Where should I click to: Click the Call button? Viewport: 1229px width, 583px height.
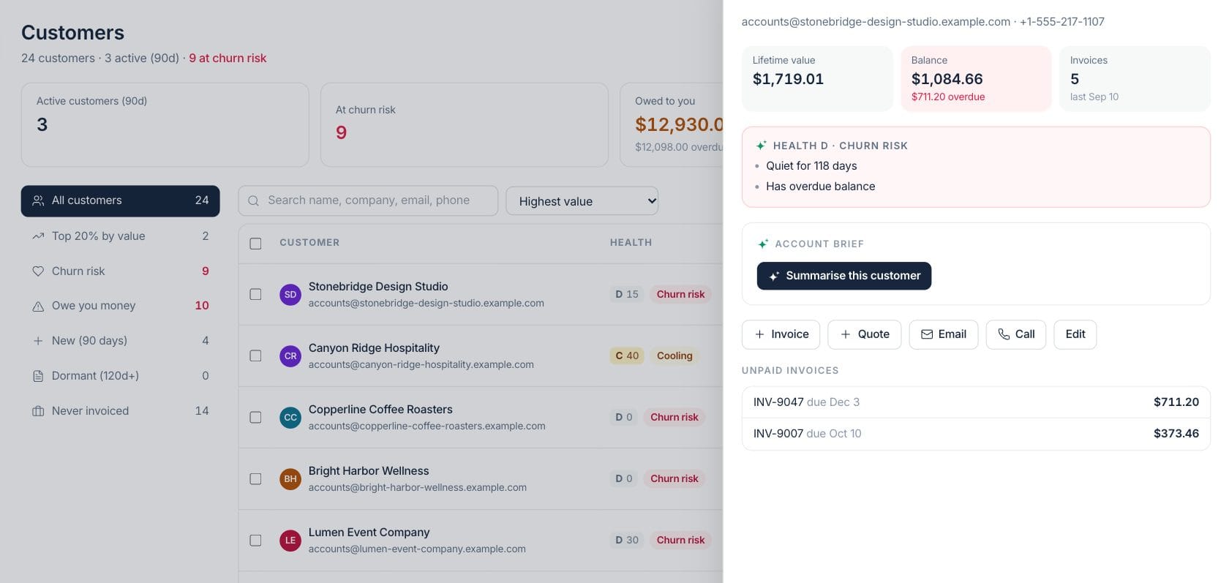coord(1016,334)
